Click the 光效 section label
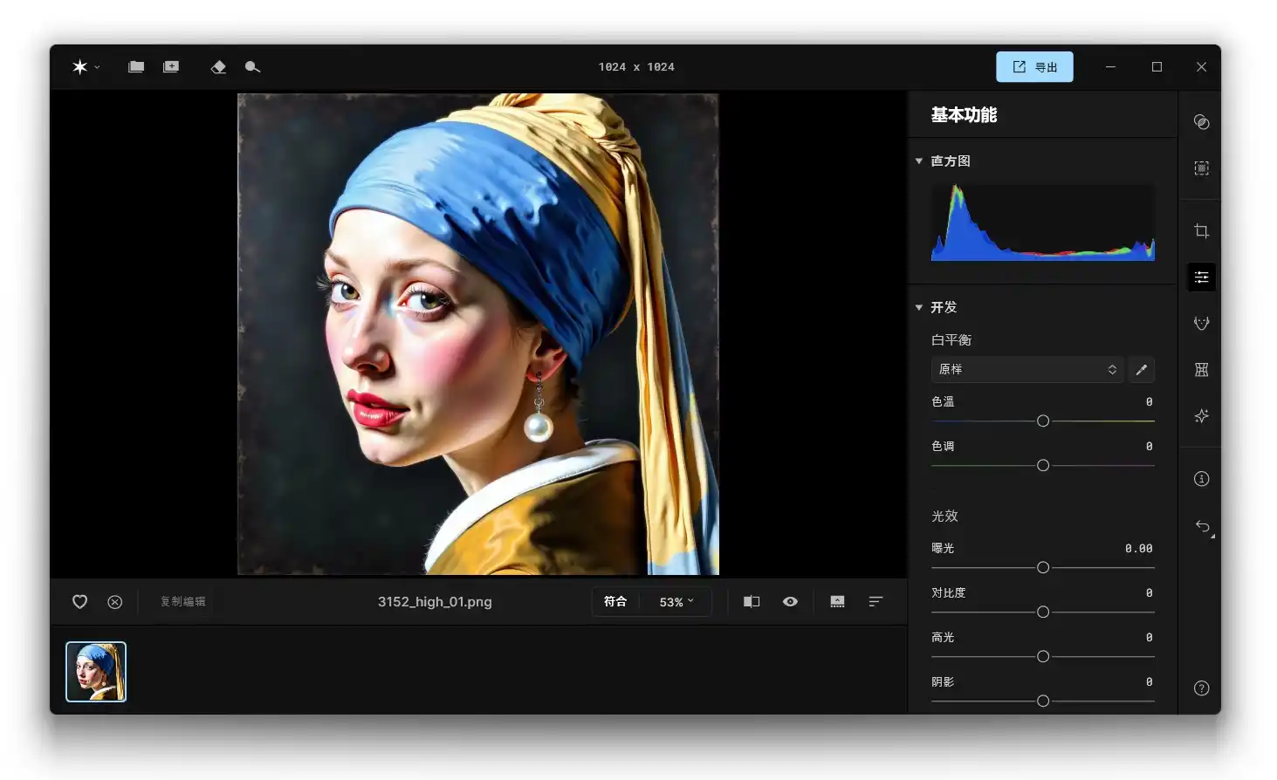This screenshot has height=780, width=1277. click(x=944, y=517)
